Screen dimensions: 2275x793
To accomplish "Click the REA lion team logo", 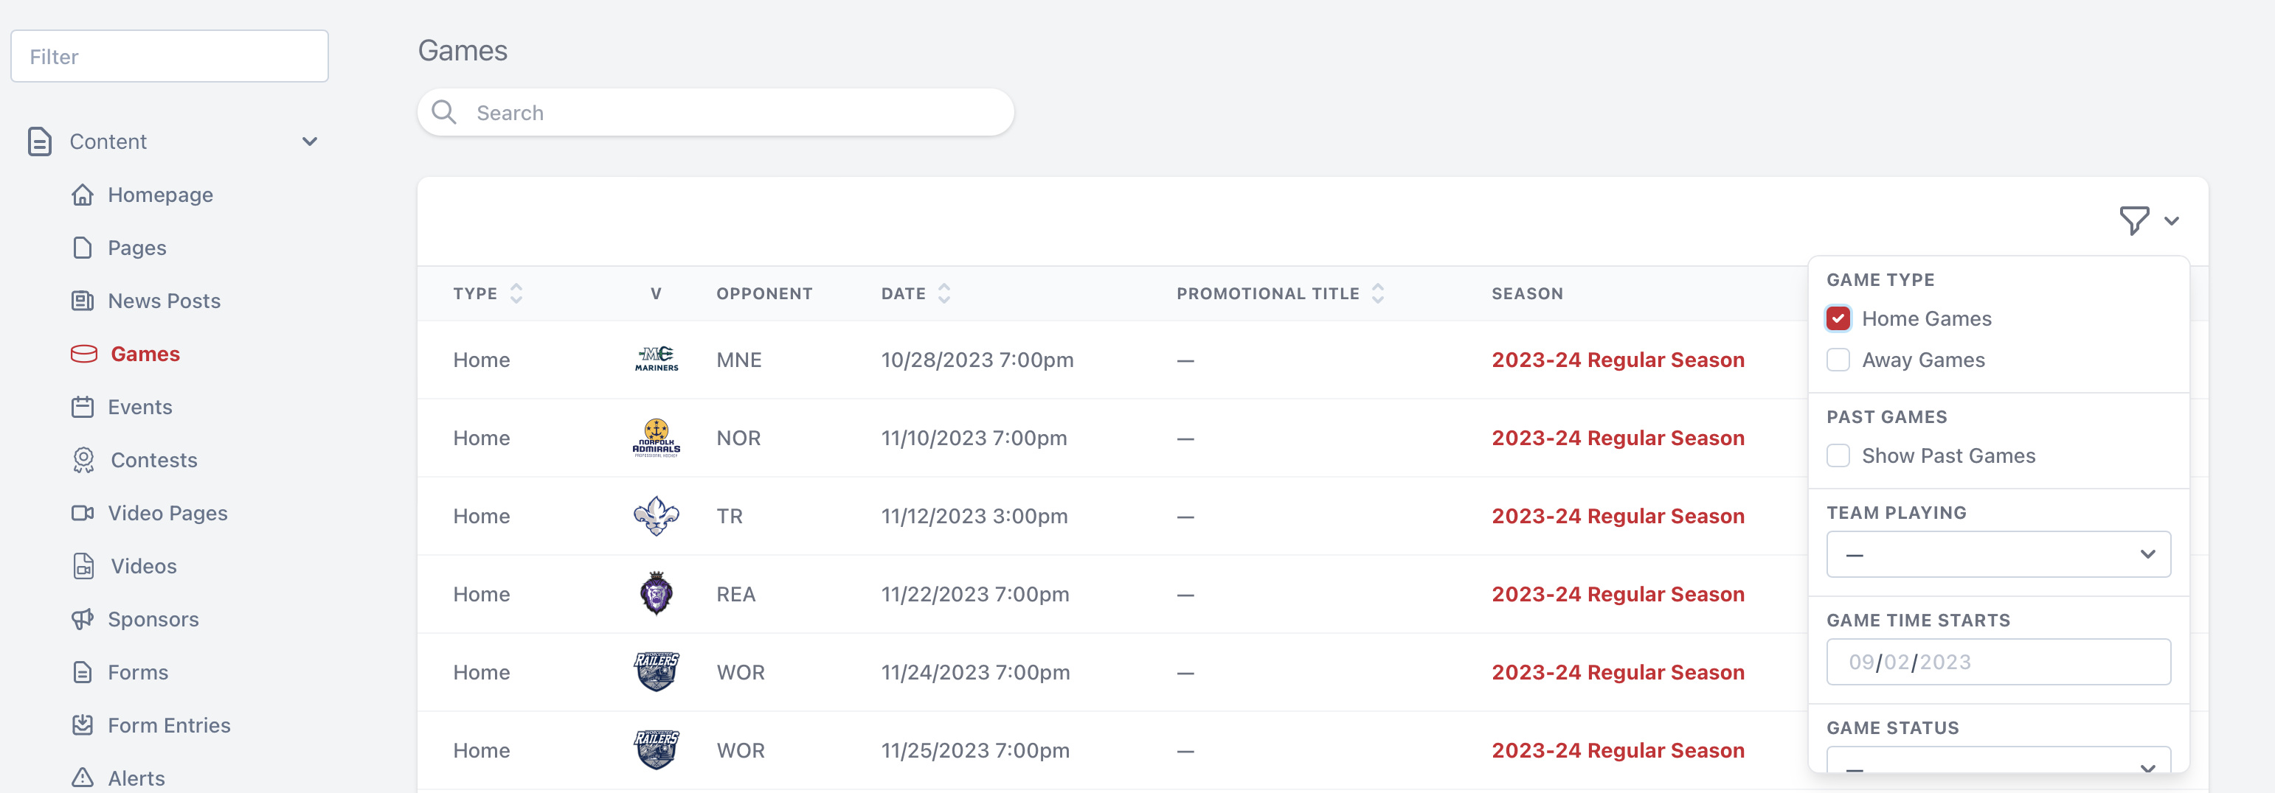I will pos(657,594).
